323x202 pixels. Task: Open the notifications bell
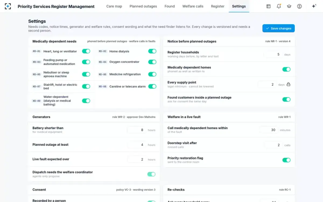click(x=279, y=6)
